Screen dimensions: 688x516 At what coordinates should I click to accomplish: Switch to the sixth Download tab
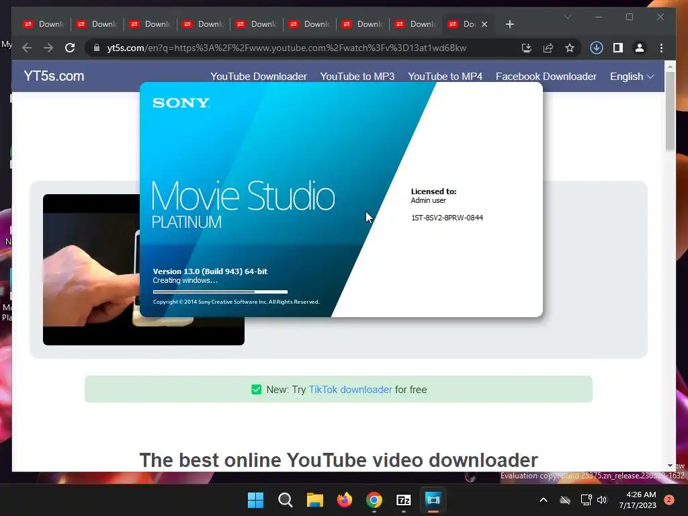tap(309, 25)
